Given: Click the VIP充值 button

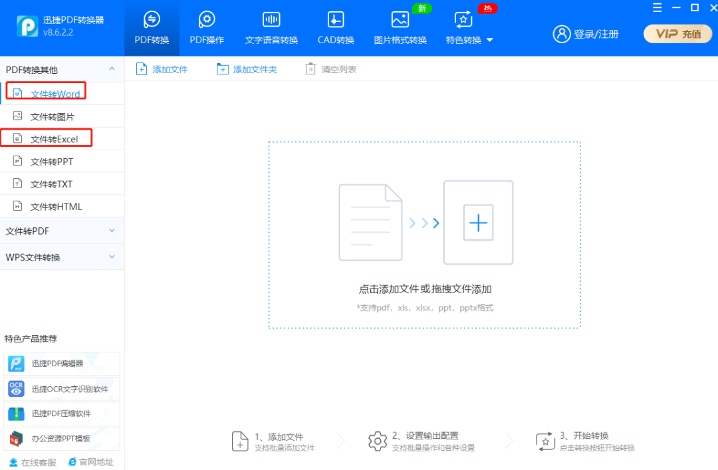Looking at the screenshot, I should pos(677,33).
